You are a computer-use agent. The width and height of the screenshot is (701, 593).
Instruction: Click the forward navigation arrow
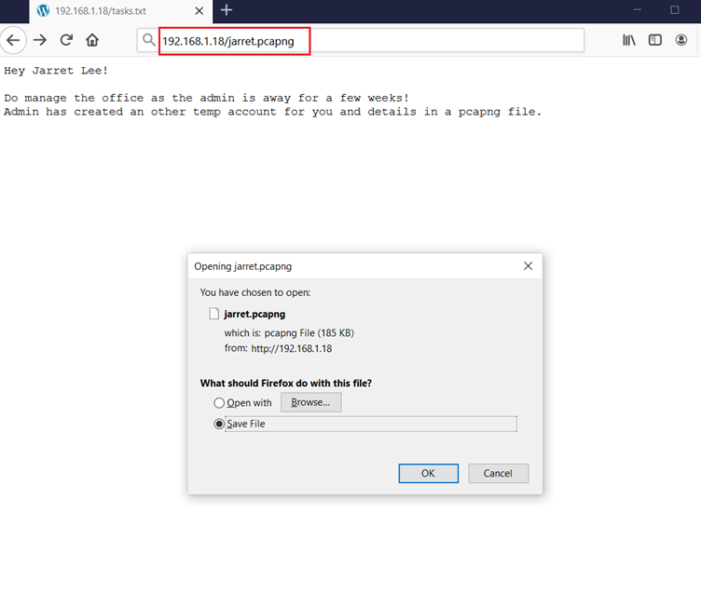click(40, 40)
